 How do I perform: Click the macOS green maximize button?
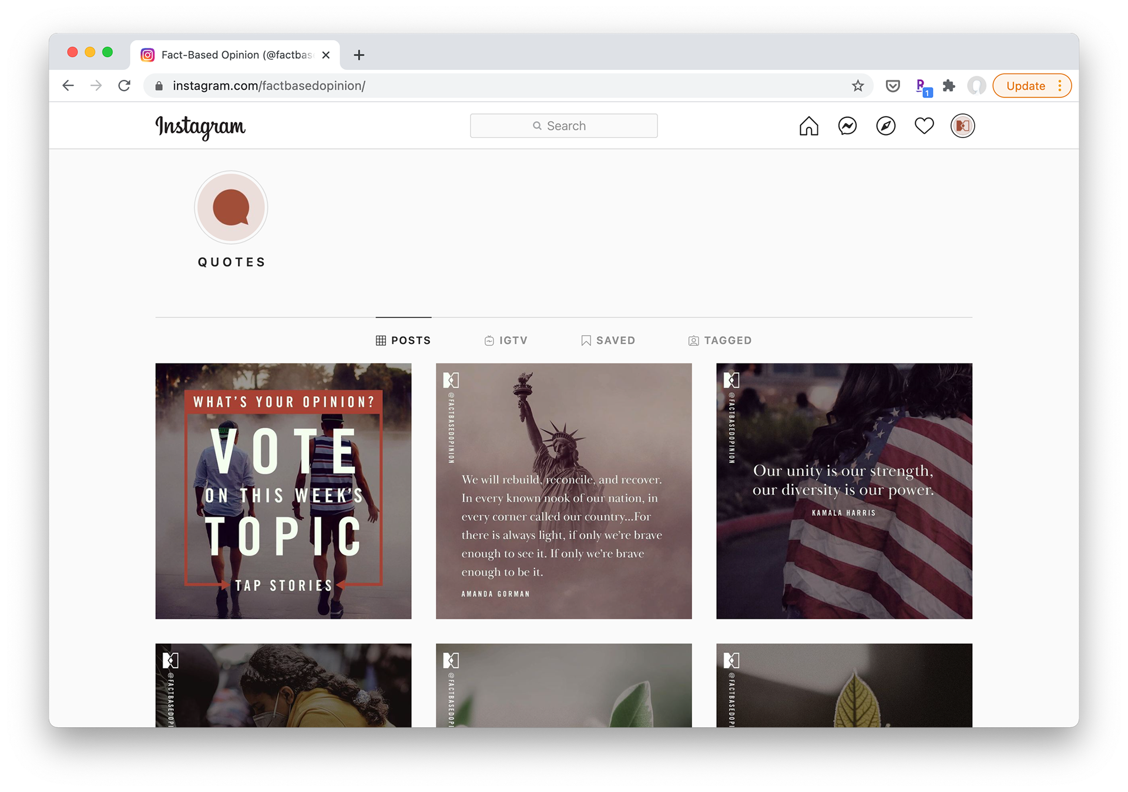108,52
